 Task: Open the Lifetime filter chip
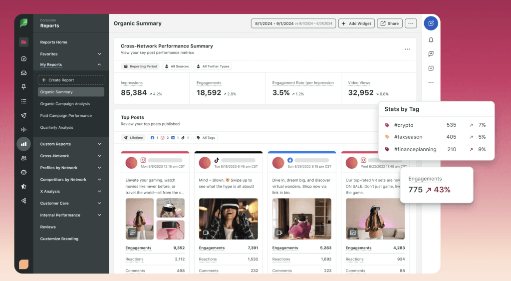click(x=133, y=138)
